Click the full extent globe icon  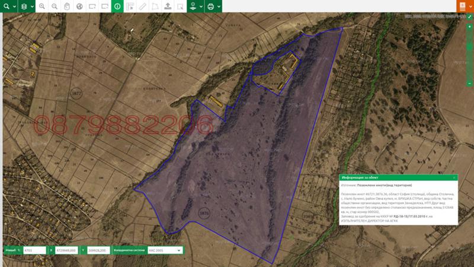point(79,7)
